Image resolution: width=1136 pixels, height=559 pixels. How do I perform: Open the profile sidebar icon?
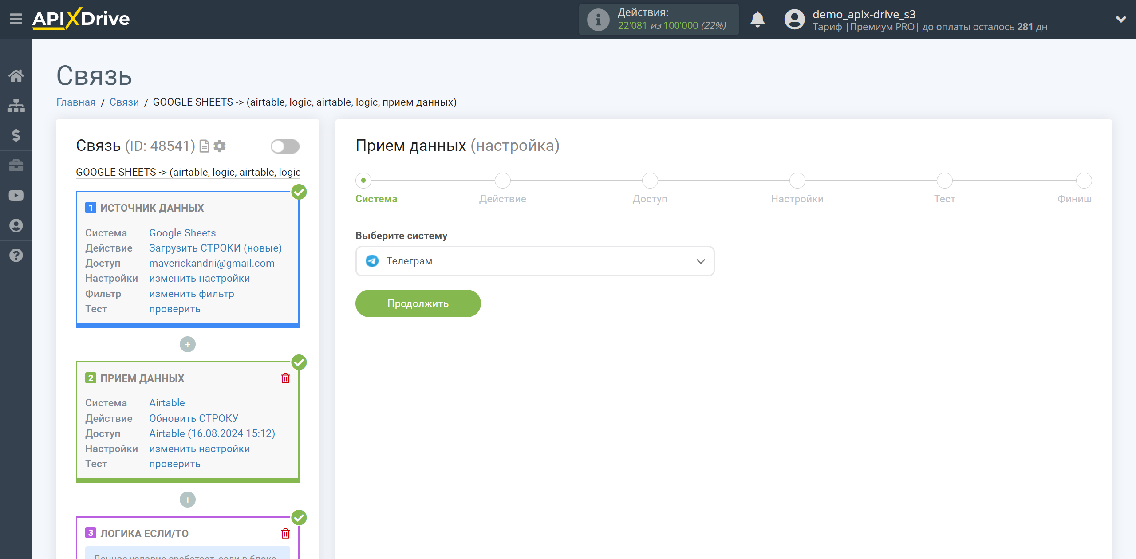click(16, 226)
